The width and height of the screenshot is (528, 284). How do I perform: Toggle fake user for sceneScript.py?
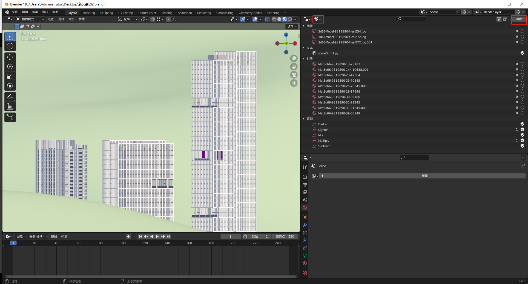522,53
